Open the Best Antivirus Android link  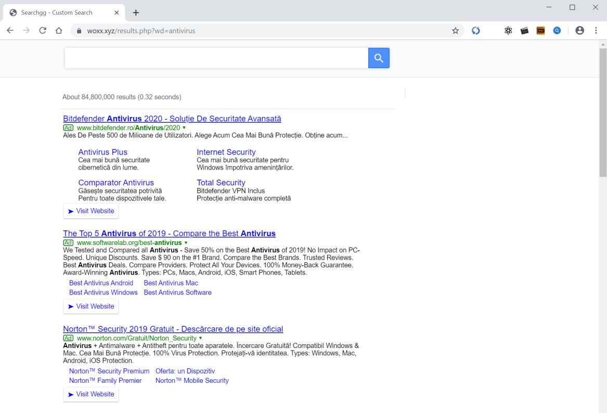pyautogui.click(x=101, y=283)
